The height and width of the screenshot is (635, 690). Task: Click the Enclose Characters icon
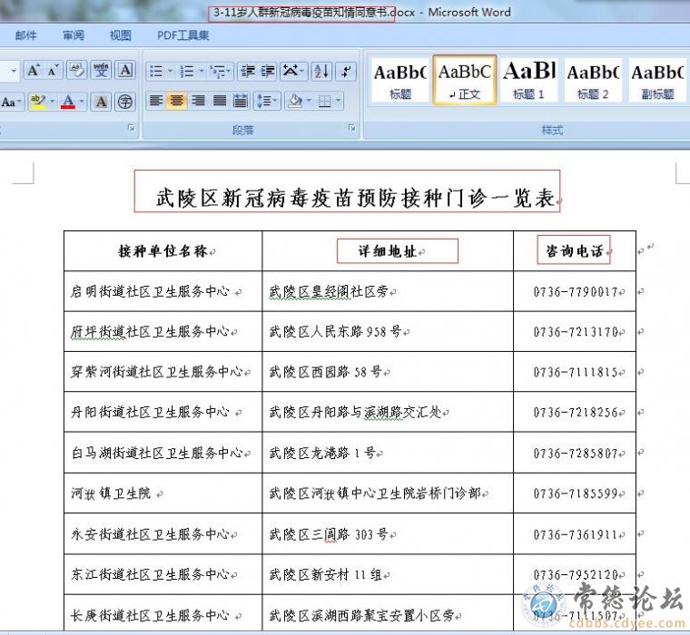click(x=125, y=102)
